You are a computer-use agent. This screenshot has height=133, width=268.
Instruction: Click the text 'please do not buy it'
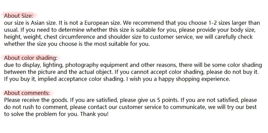[232, 72]
